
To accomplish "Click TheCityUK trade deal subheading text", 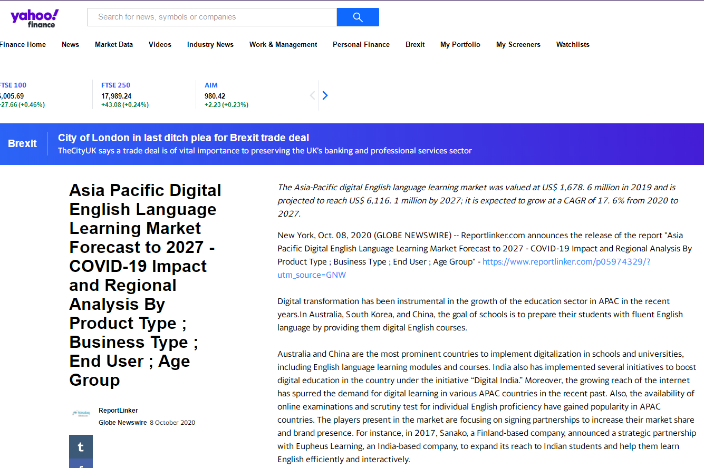I will coord(265,151).
